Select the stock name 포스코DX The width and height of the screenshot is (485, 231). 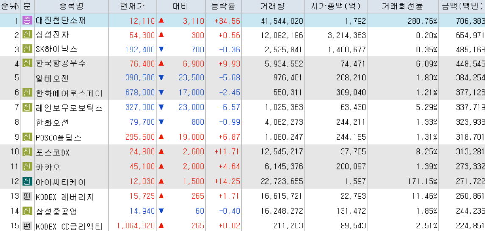click(x=52, y=152)
